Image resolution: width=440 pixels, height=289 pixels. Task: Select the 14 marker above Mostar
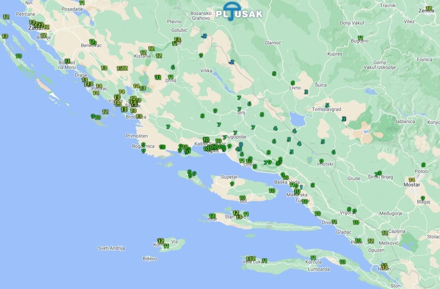pos(411,180)
